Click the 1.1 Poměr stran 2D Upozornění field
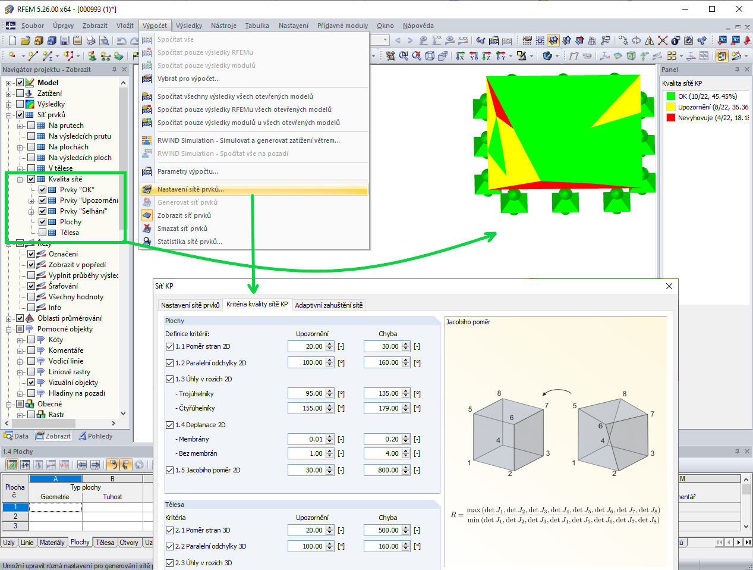This screenshot has height=570, width=753. pyautogui.click(x=306, y=346)
